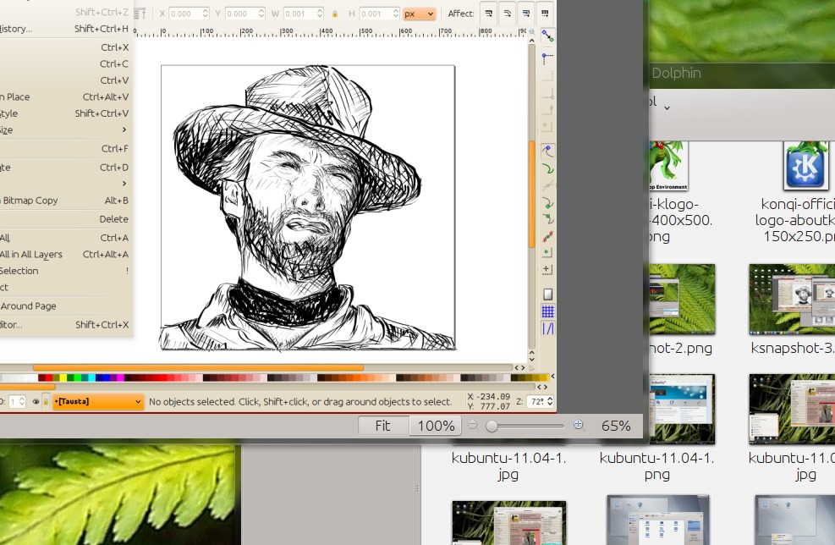Pick the yellow palette swatch
The image size is (835, 545).
(x=63, y=377)
